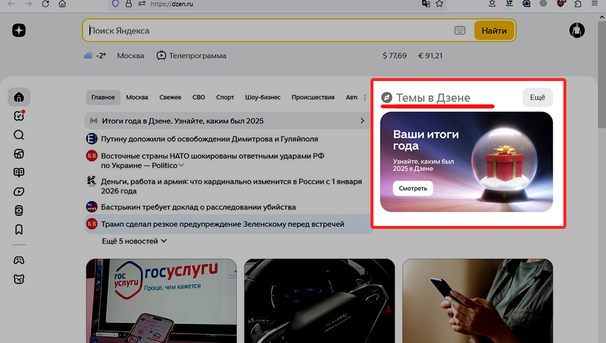Open Трамп сделал резкое предупреждение news
This screenshot has width=606, height=343.
(x=223, y=224)
